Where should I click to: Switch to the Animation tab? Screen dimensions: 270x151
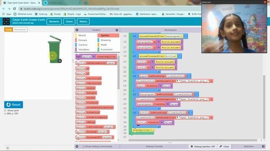click(20, 30)
